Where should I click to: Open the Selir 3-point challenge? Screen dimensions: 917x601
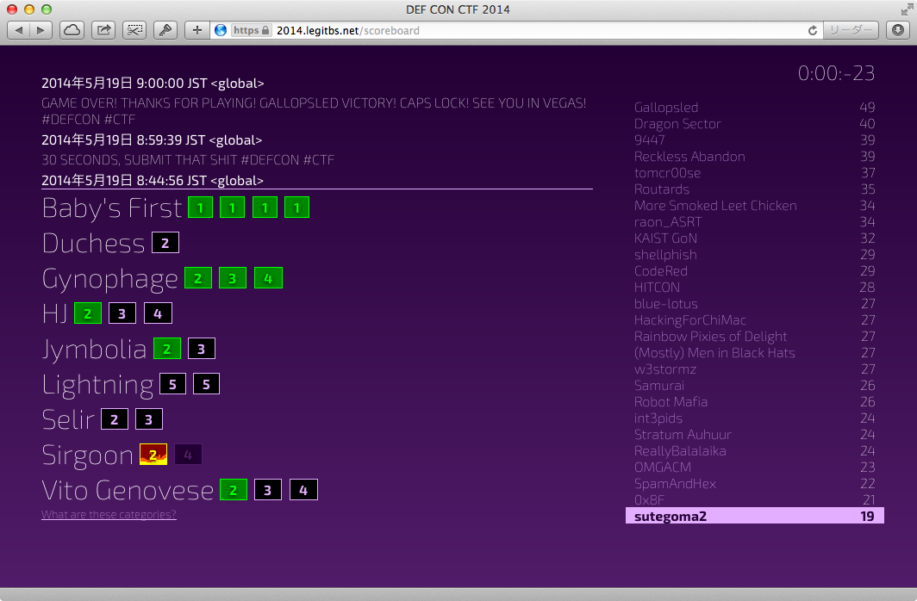(148, 418)
